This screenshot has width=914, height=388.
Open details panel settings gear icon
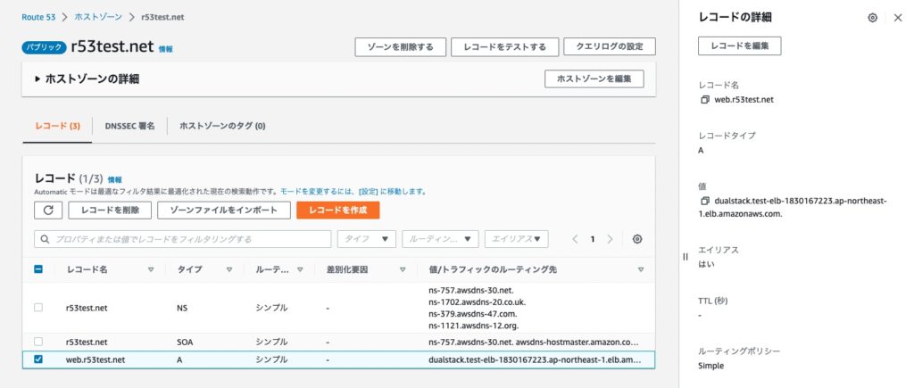pos(873,18)
